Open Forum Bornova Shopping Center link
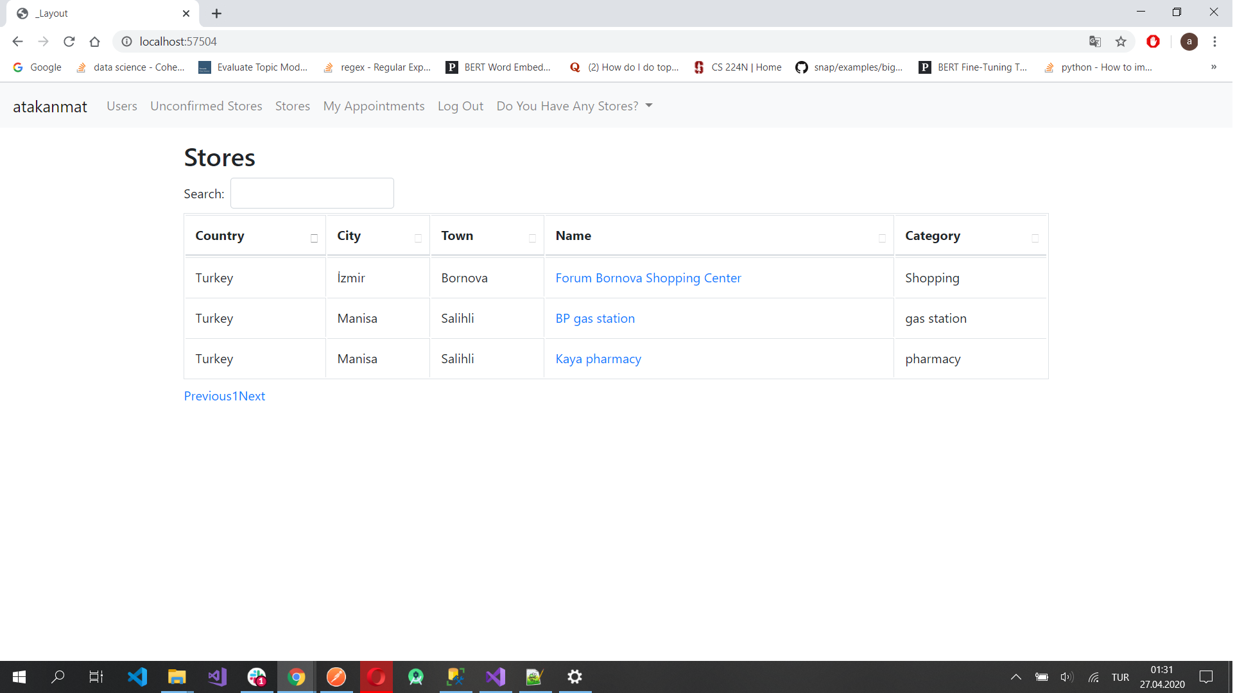 tap(649, 278)
